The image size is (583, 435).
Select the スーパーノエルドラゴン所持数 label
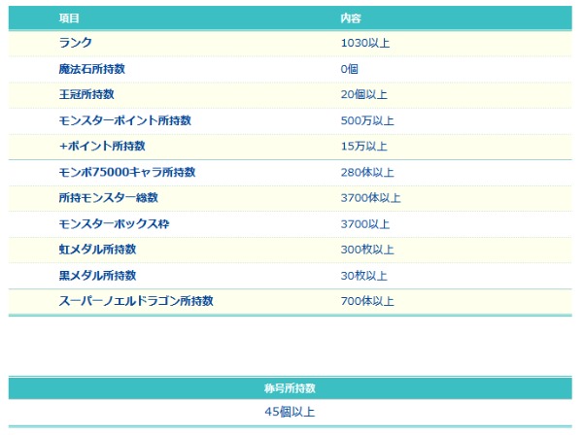click(136, 301)
